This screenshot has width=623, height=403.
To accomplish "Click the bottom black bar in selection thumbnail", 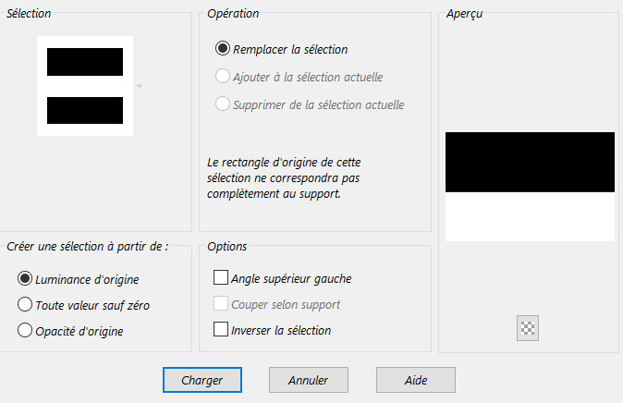I will click(x=85, y=110).
